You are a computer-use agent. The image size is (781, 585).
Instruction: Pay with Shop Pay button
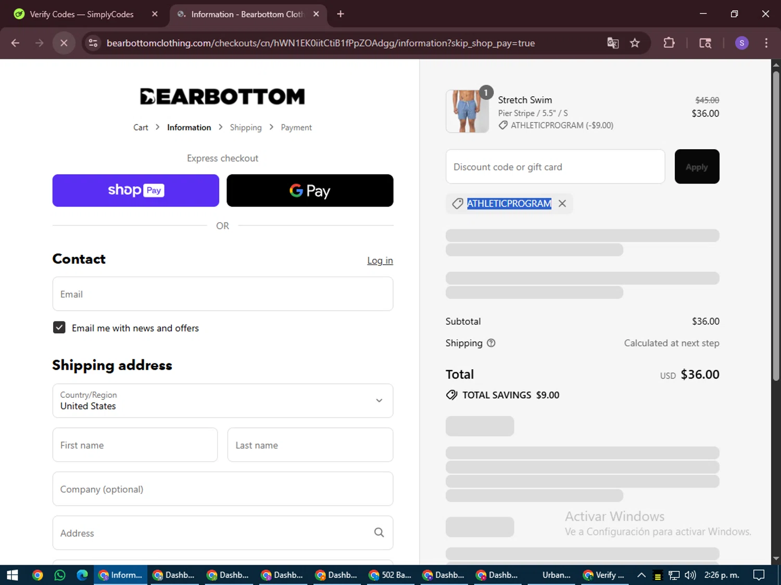[136, 190]
